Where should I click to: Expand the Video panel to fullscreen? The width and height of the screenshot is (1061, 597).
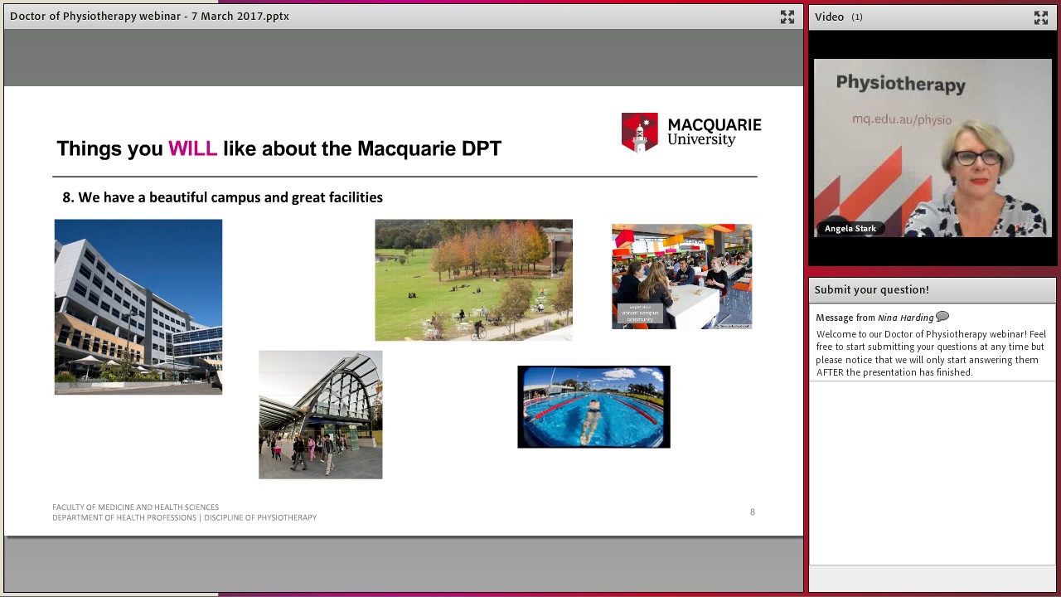point(1041,17)
